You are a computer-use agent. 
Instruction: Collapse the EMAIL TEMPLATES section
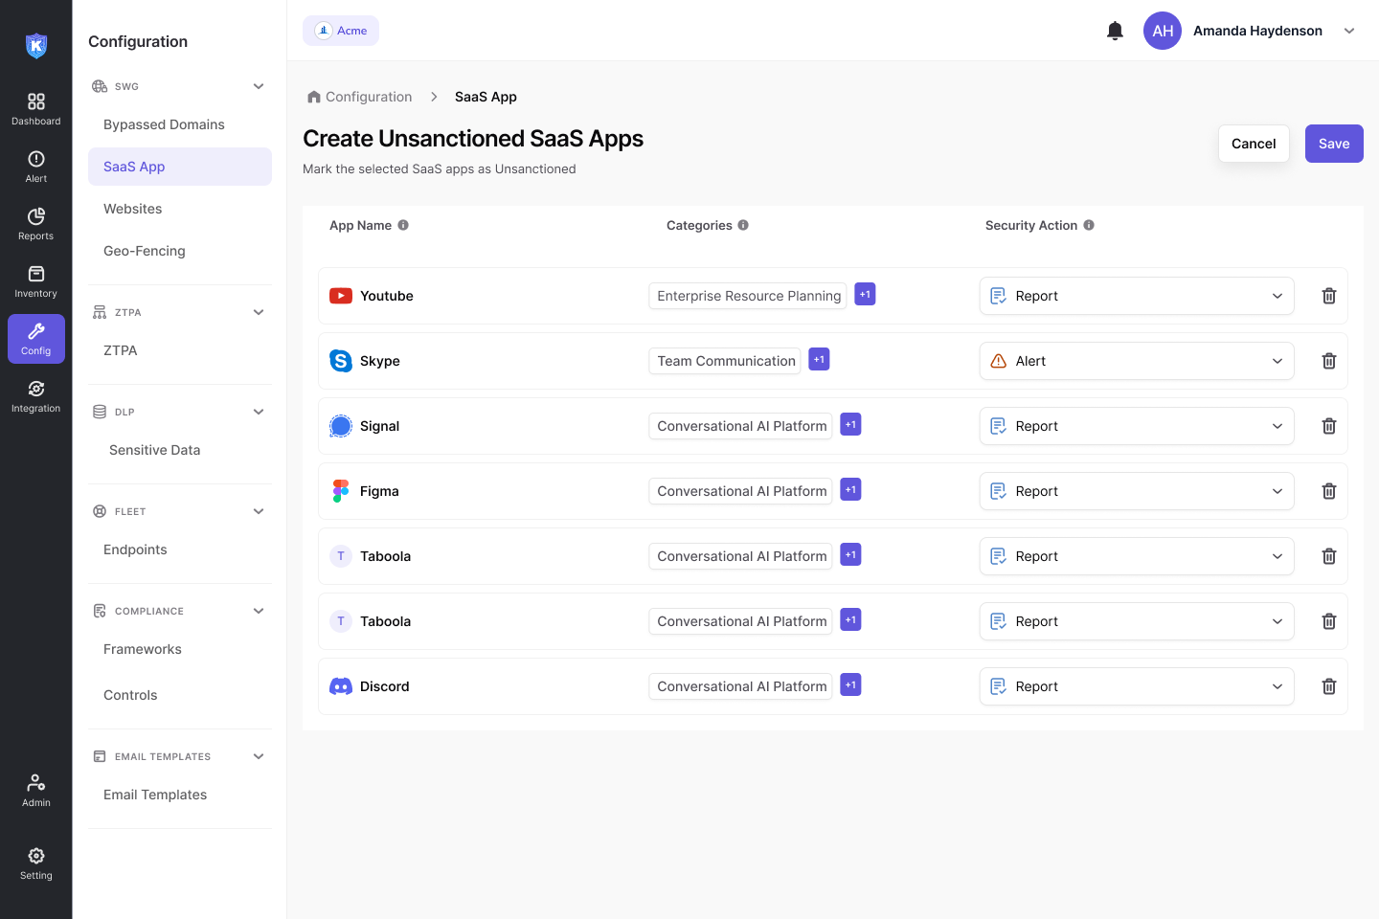point(259,756)
